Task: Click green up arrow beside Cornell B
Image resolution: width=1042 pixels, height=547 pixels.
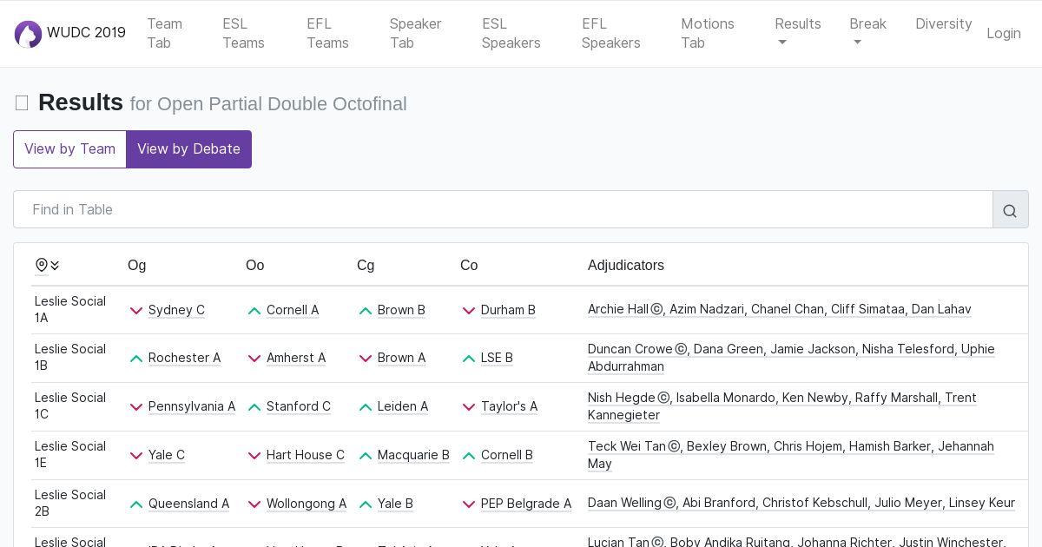Action: (469, 456)
